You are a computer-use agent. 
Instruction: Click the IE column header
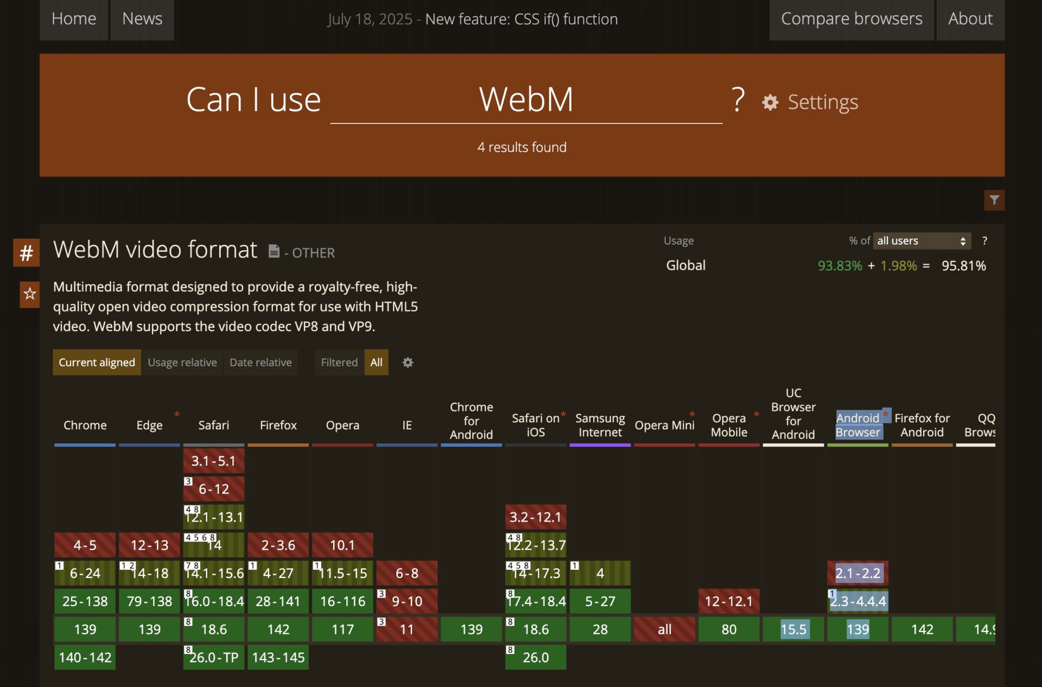(407, 425)
